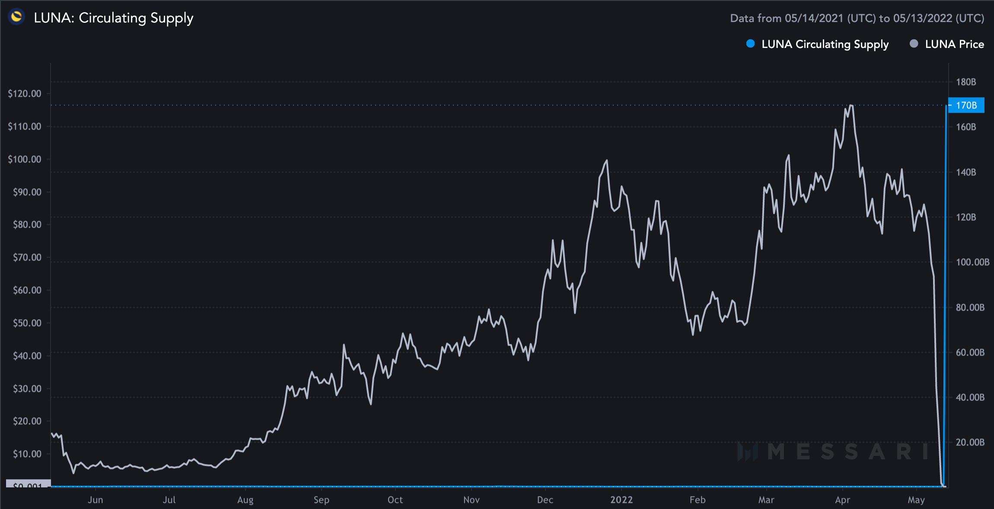Toggle the LUNA Circulating Supply legend entry
This screenshot has width=994, height=509.
pos(817,44)
